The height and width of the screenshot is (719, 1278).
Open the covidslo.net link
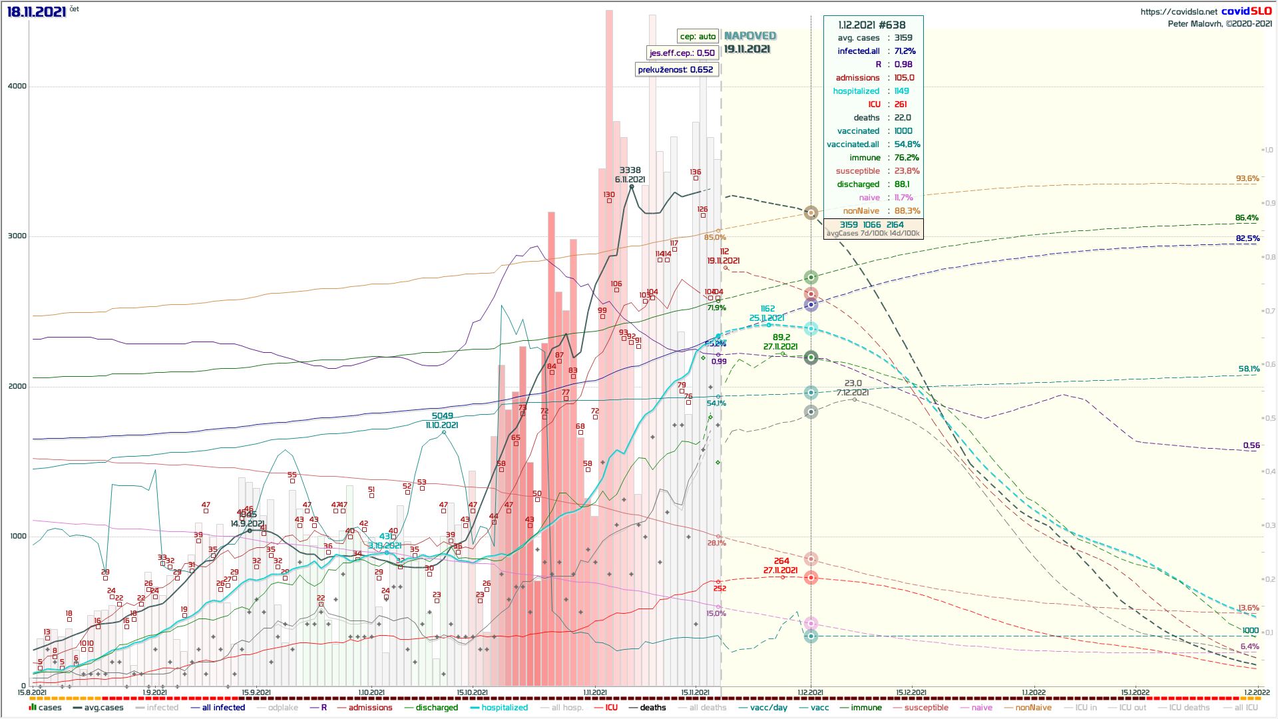click(x=1178, y=11)
